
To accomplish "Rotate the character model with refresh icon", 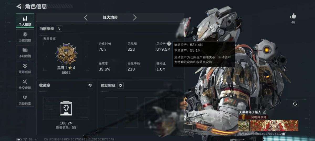I will 295,104.
